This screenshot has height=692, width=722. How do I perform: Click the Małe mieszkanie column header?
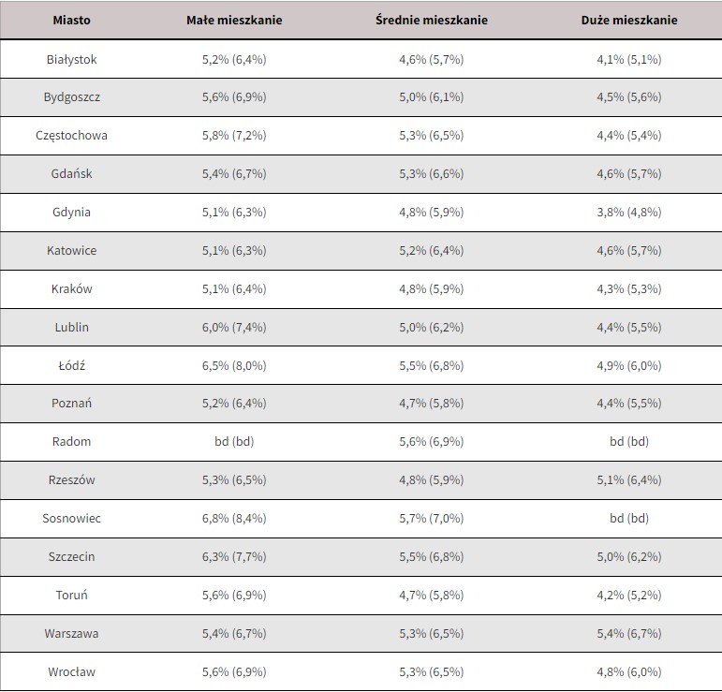[234, 20]
